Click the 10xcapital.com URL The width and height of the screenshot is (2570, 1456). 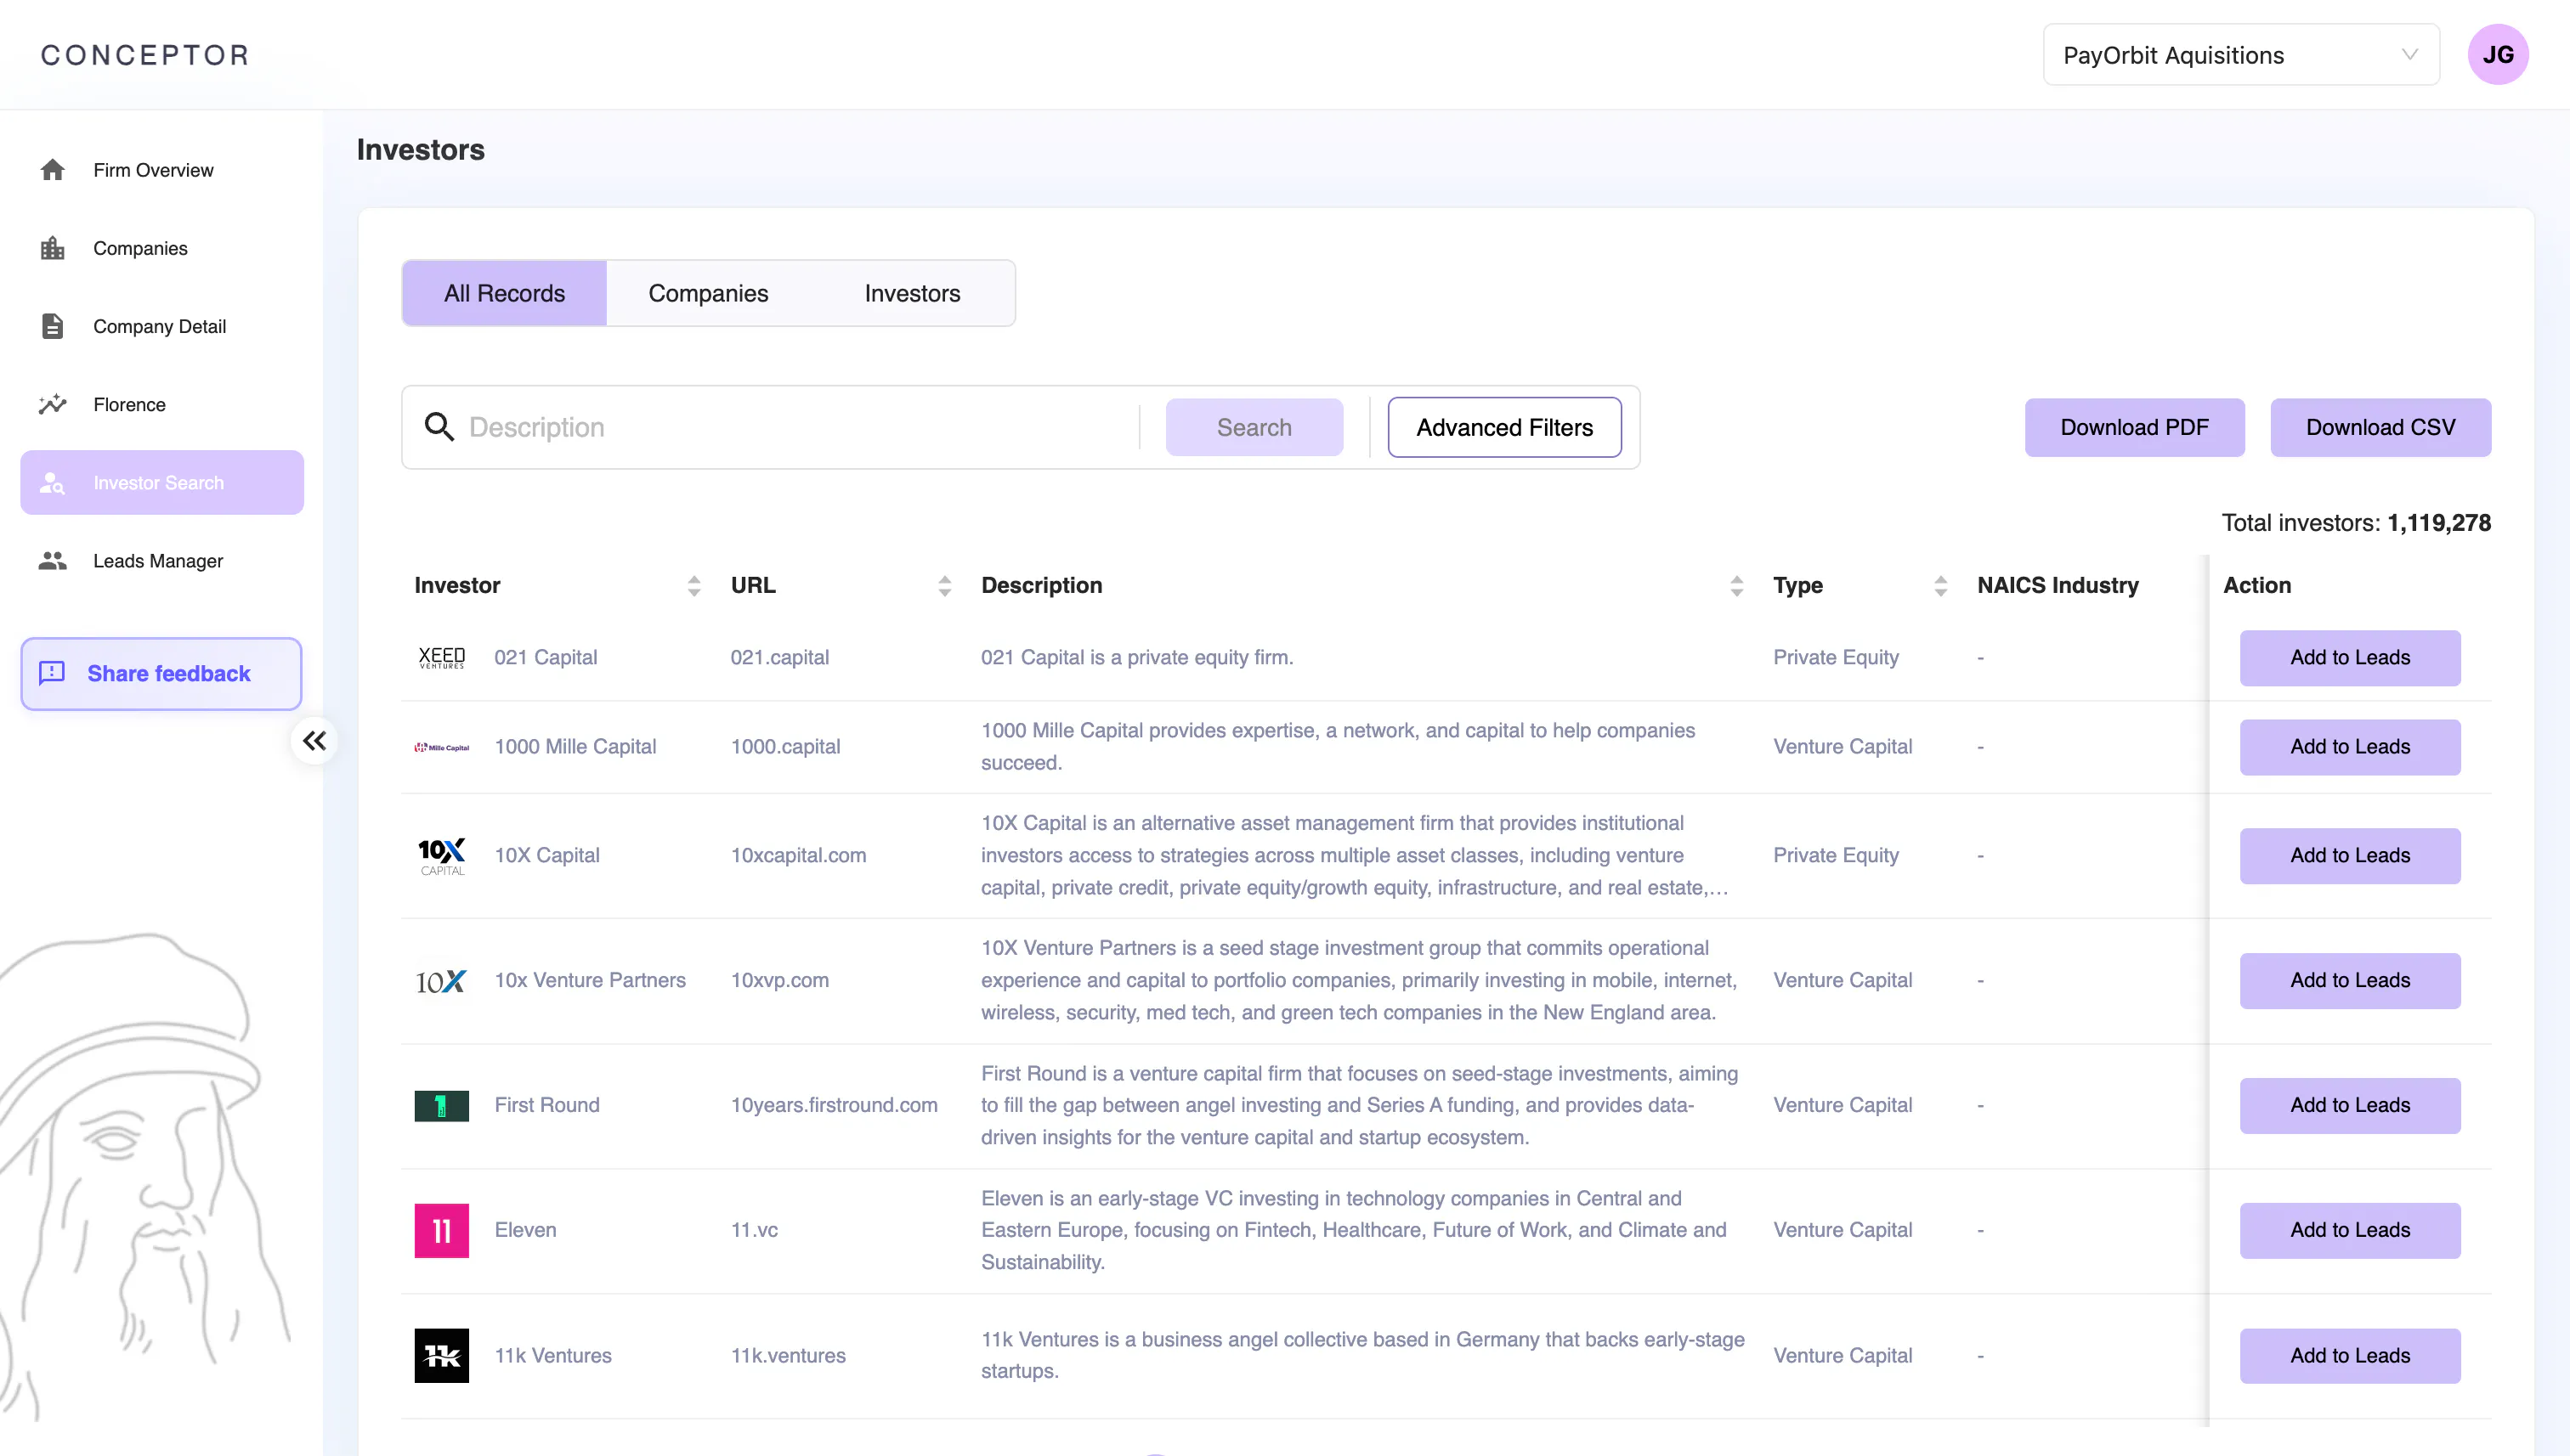(x=798, y=856)
